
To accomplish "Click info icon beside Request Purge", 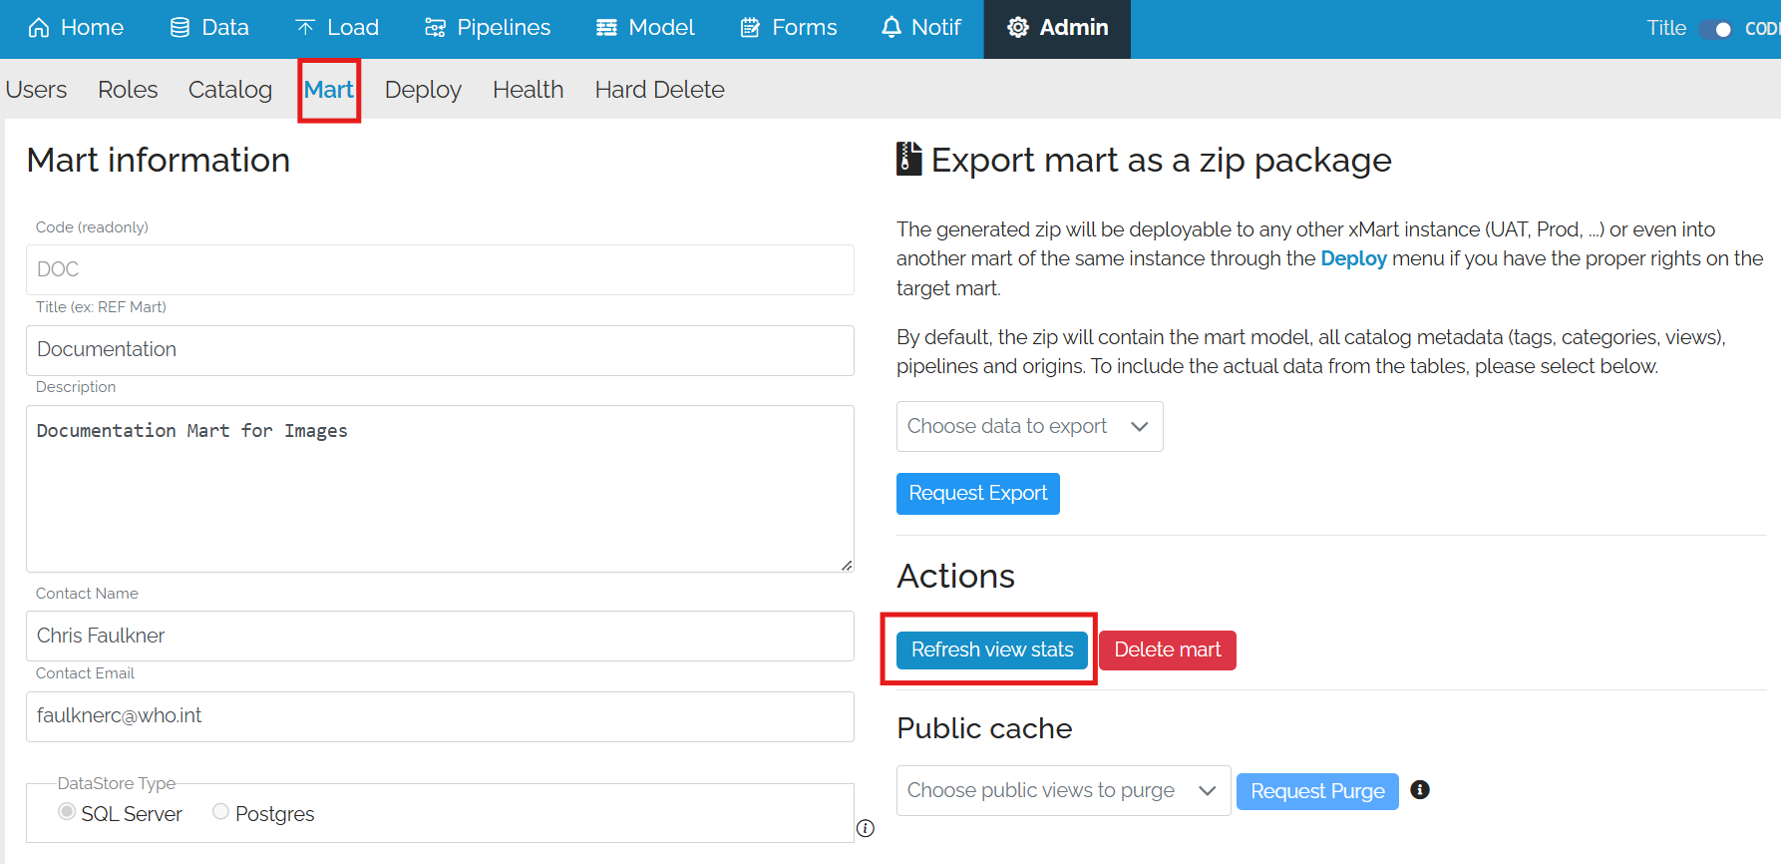I will (1420, 789).
